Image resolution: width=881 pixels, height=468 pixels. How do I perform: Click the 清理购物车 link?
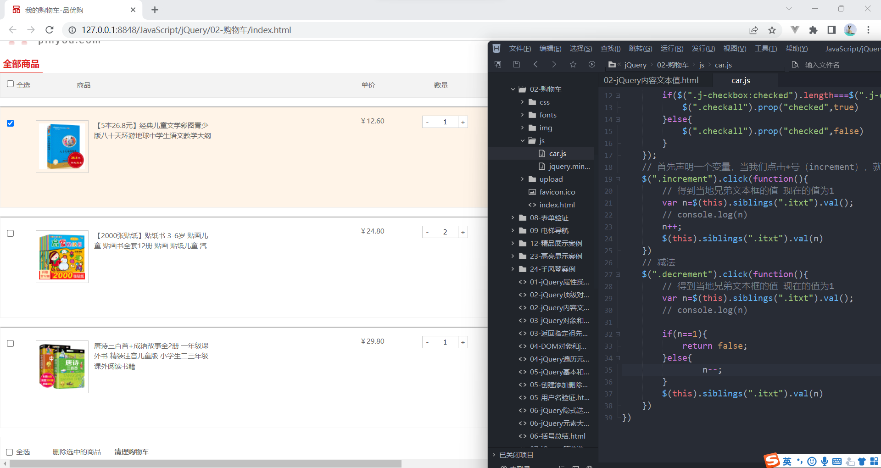131,451
